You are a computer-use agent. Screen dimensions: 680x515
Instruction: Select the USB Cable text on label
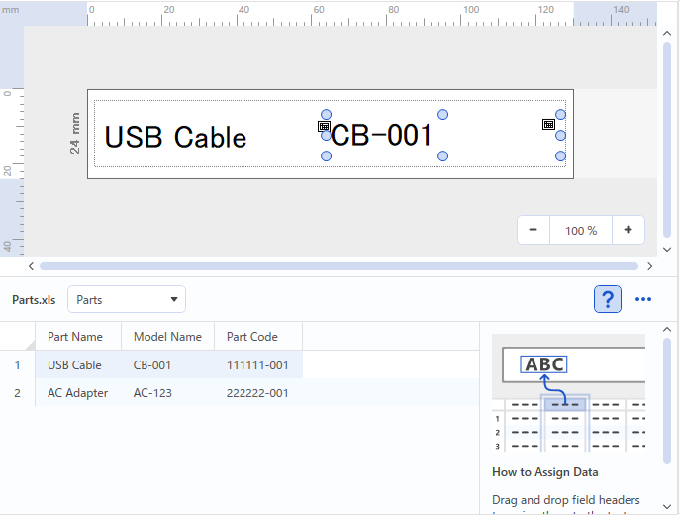coord(176,137)
